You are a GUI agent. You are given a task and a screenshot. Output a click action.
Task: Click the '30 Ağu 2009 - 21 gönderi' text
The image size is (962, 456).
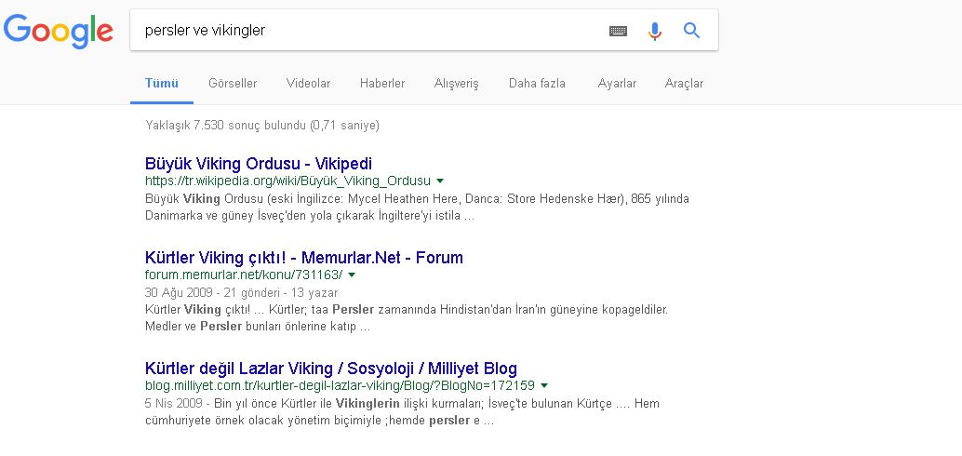click(241, 293)
